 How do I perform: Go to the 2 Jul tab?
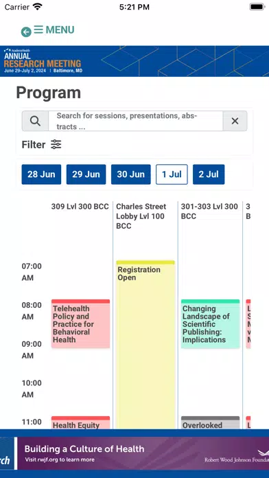point(209,174)
